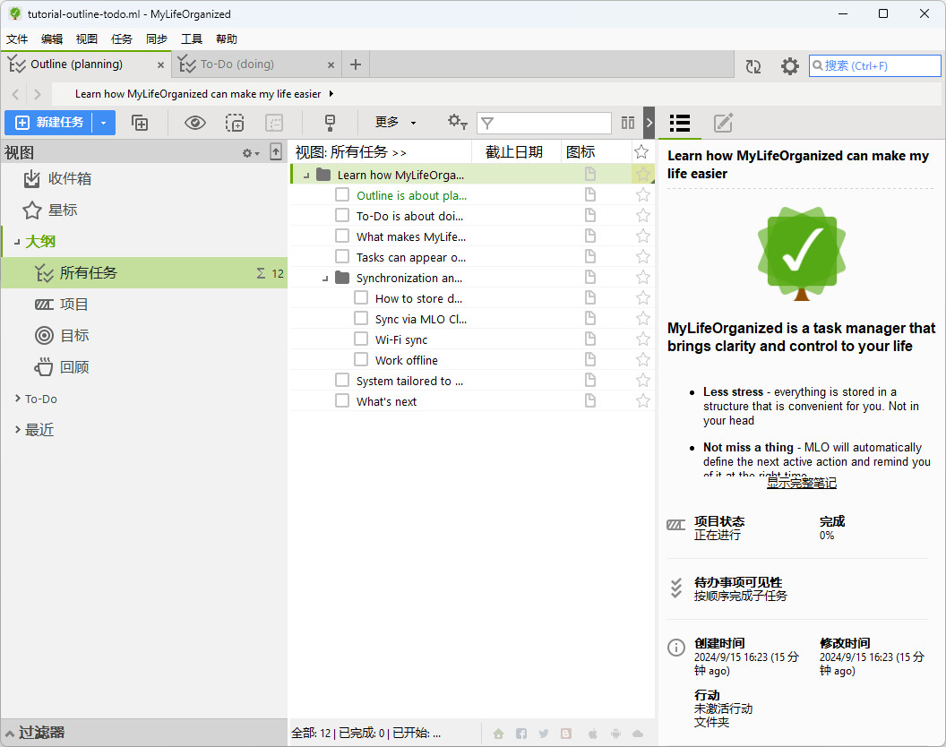946x747 pixels.
Task: Open views pane gear dropdown
Action: [250, 153]
